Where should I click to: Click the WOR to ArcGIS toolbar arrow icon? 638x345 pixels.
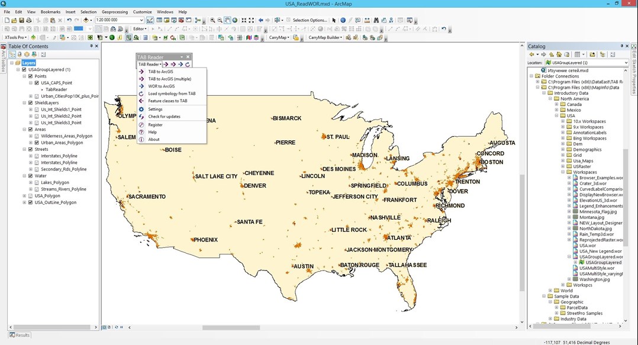(181, 65)
